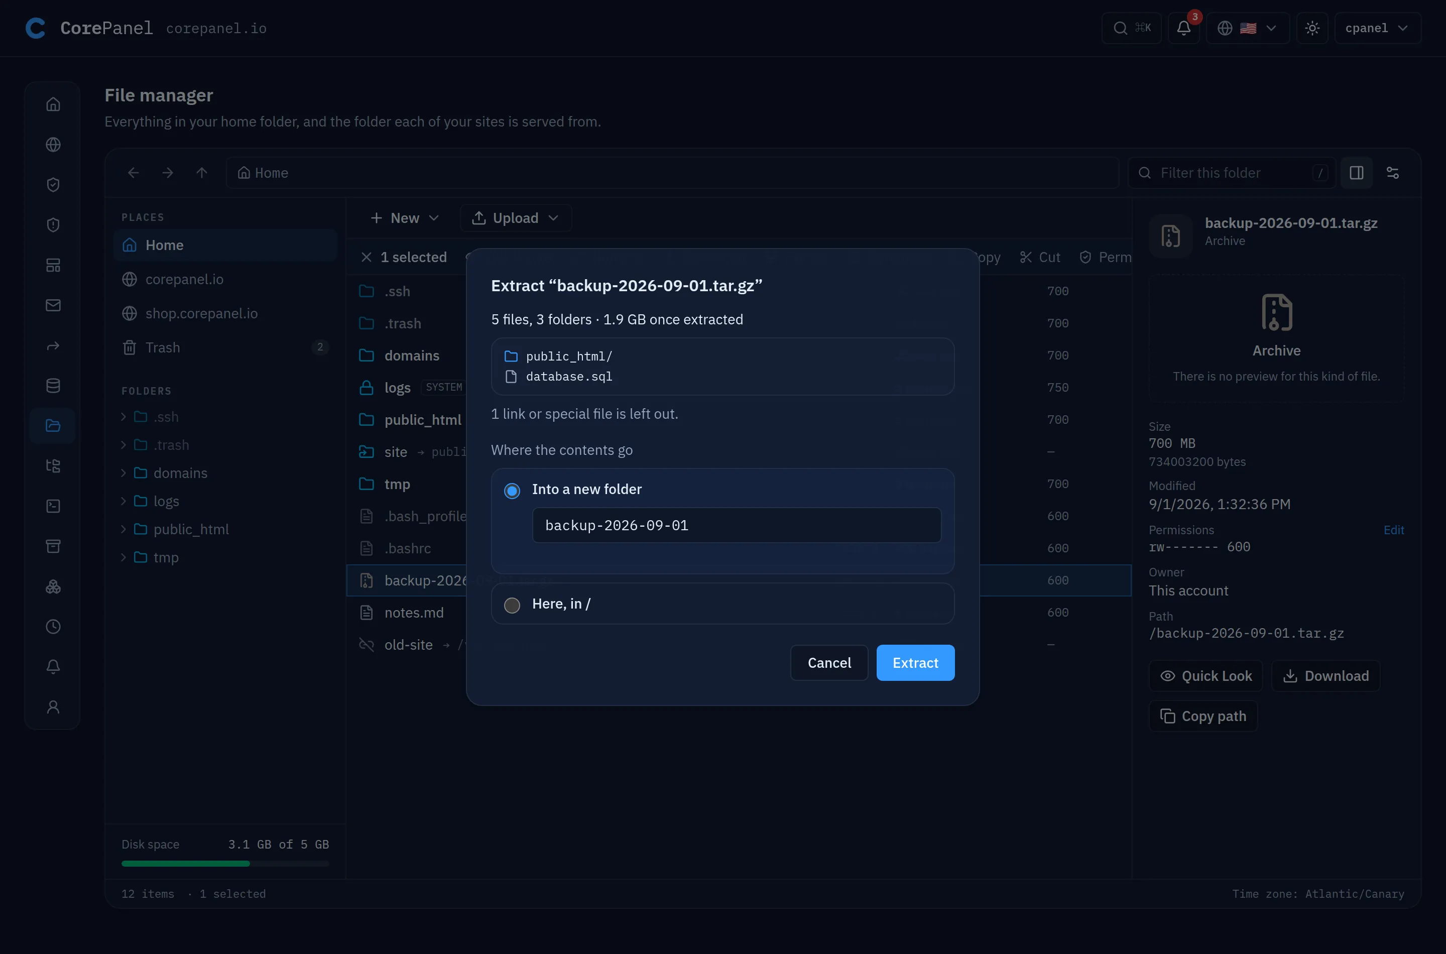Open the language flag dropdown
This screenshot has height=954, width=1446.
1247,28
